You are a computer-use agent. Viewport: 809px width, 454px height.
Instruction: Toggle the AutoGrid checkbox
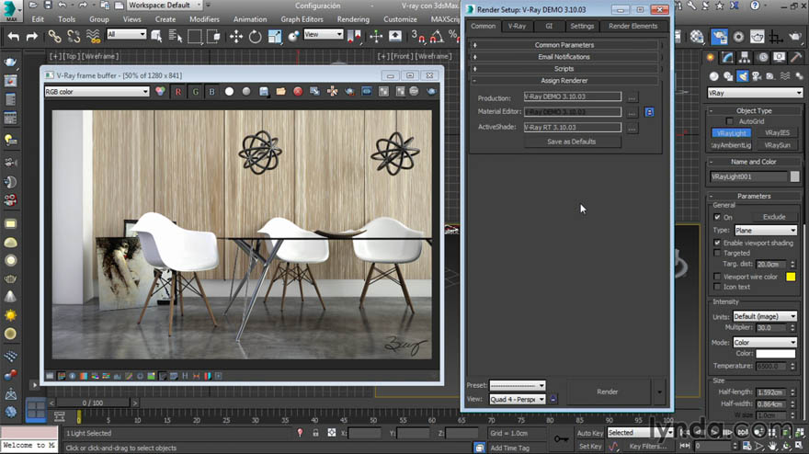(x=729, y=121)
